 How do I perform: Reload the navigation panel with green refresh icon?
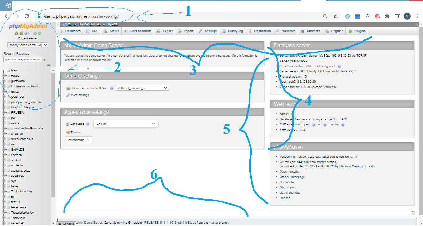coord(39,33)
